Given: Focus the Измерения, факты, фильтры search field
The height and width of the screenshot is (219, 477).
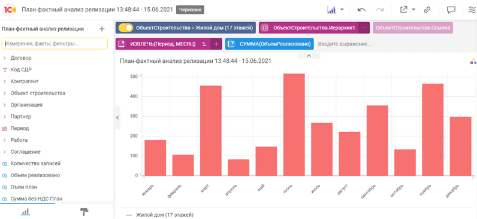Looking at the screenshot, I should (x=55, y=44).
